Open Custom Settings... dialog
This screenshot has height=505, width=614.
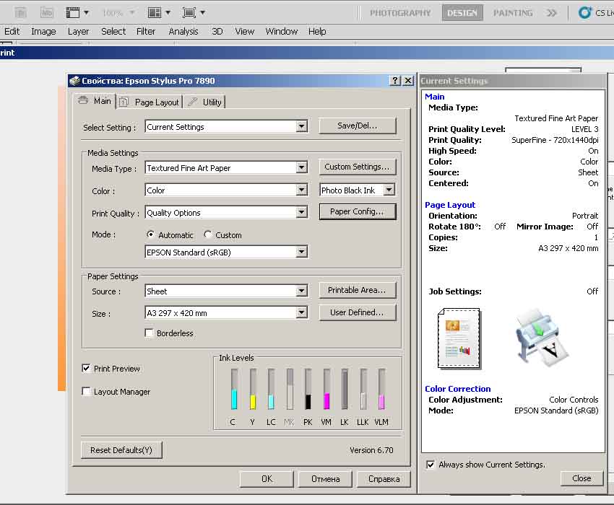(357, 167)
